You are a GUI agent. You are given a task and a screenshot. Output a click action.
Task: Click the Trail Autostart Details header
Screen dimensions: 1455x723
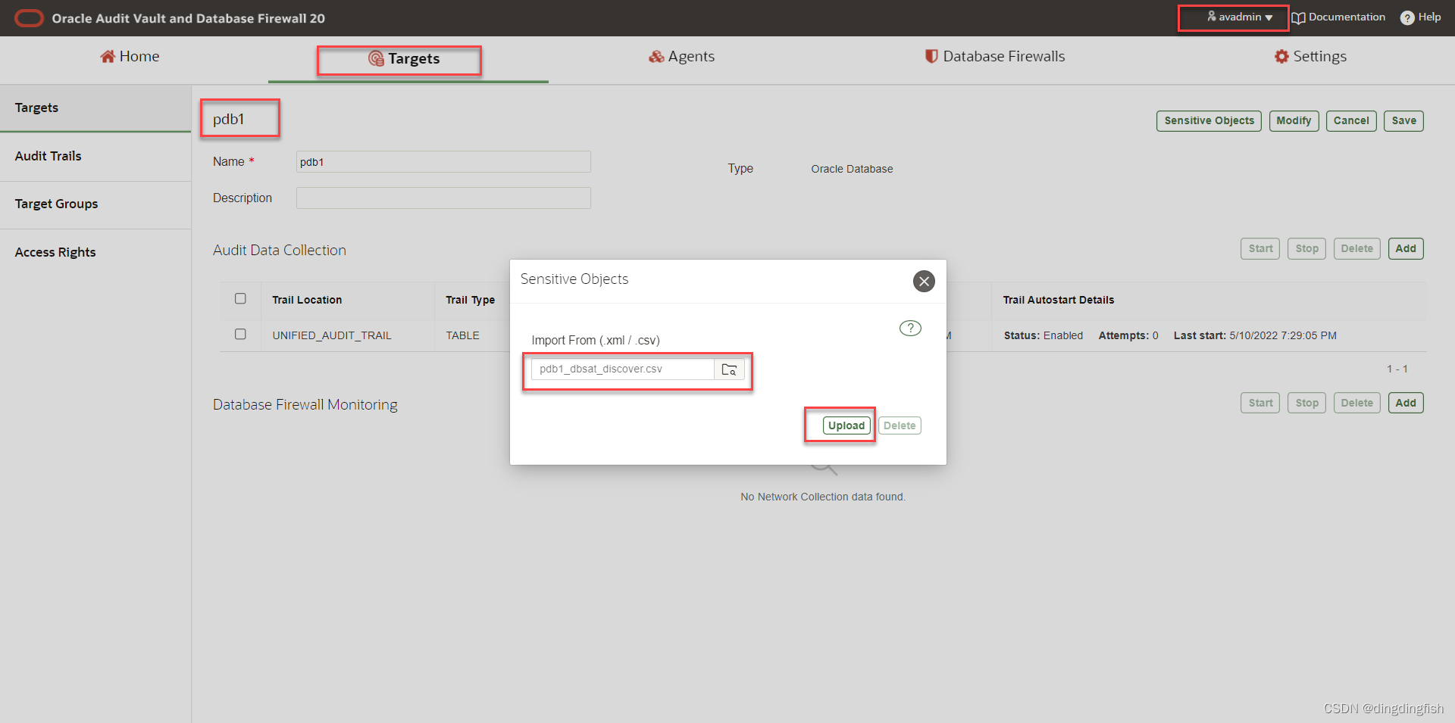[1059, 301]
